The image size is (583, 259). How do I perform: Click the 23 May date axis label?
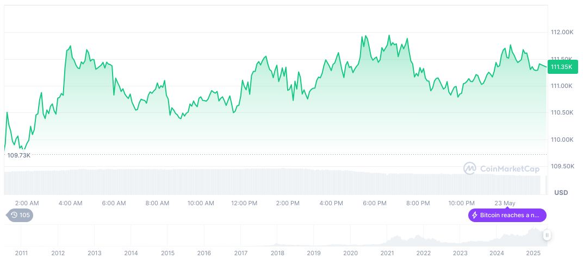(505, 203)
